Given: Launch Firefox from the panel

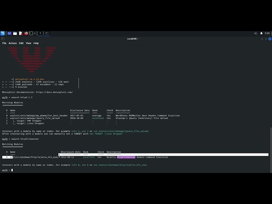Looking at the screenshot, I should (x=26, y=33).
